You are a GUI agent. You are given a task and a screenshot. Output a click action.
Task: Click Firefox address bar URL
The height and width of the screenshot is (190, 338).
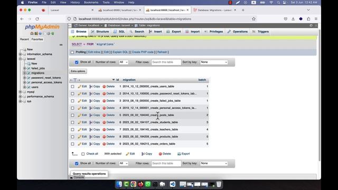point(135,19)
